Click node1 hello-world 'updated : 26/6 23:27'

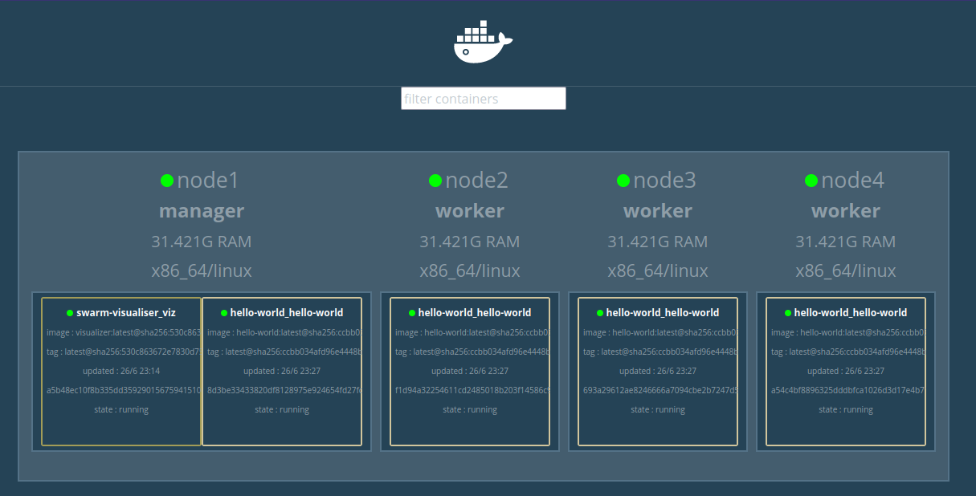click(282, 371)
